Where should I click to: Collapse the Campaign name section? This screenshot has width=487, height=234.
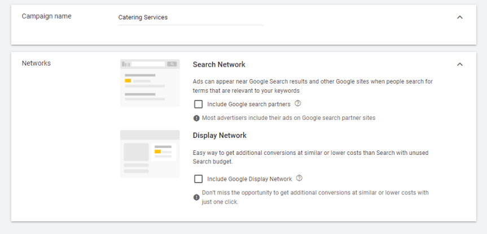(x=460, y=18)
